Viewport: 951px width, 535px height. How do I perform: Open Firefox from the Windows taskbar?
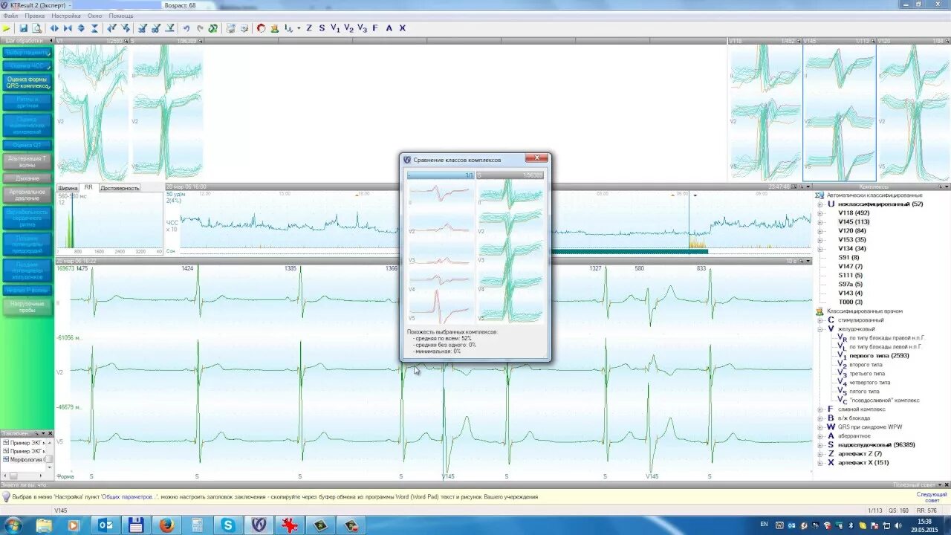(x=166, y=525)
